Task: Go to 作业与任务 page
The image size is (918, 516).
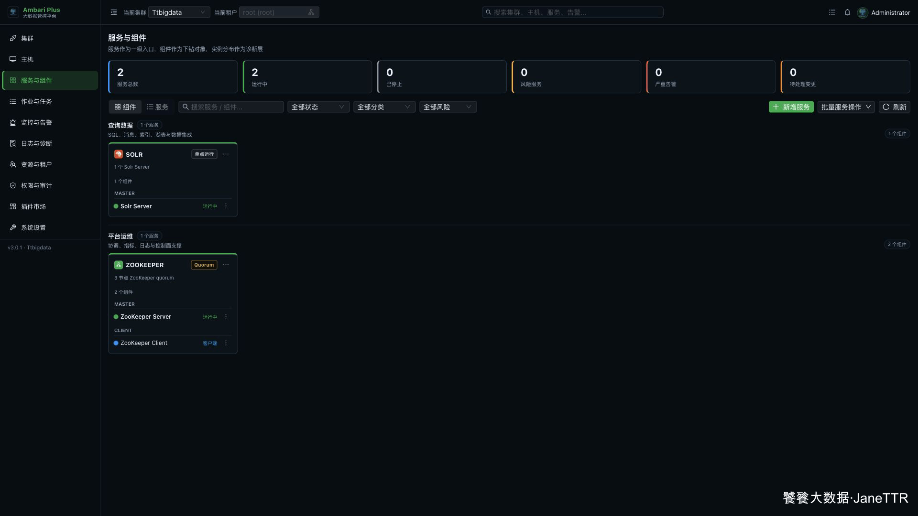Action: tap(50, 101)
